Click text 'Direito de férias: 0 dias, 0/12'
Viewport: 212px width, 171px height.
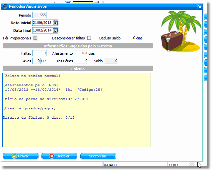coord(39,118)
